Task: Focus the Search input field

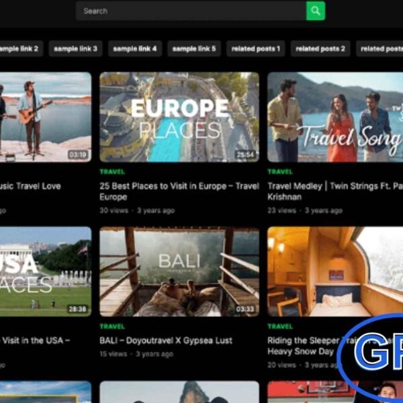Action: 191,11
